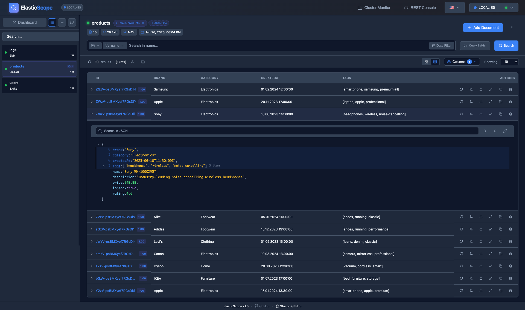
Task: Click delete icon in Samsung row
Action: (510, 89)
